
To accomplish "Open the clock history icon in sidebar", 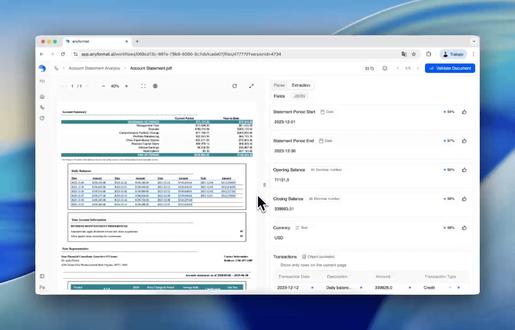I will point(42,118).
